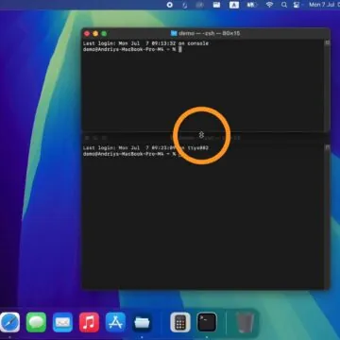Click the prompt line in upper Terminal window

pos(132,49)
